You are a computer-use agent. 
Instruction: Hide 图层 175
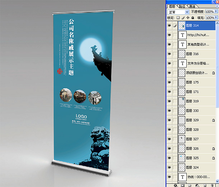[169, 82]
